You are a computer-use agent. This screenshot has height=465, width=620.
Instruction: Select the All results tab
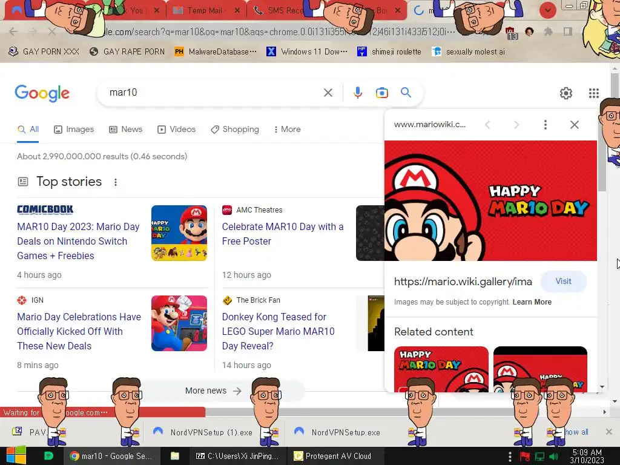click(28, 130)
